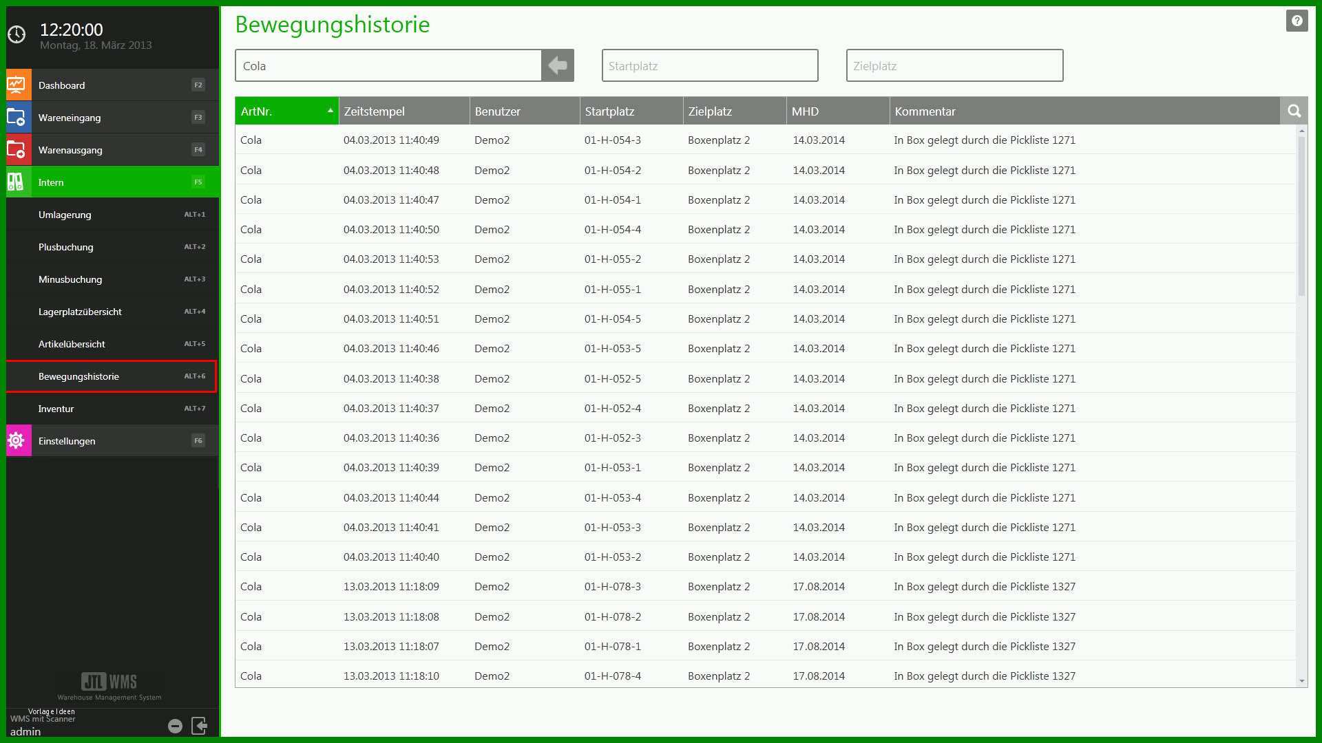Select Bewegungshistorie submenu item
Screen dimensions: 1322x743
(x=112, y=376)
